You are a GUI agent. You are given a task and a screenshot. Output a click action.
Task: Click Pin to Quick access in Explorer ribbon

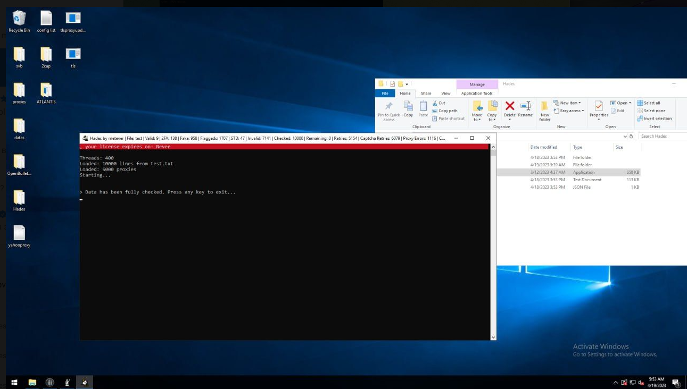(389, 111)
